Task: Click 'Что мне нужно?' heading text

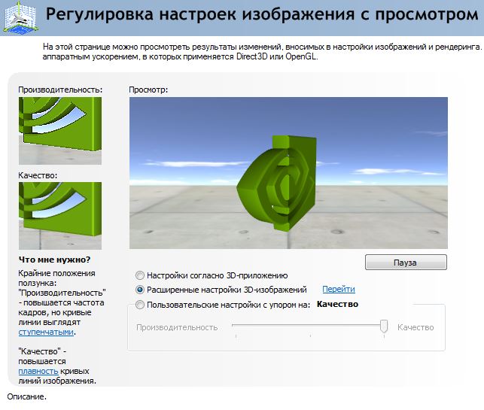Action: tap(55, 260)
